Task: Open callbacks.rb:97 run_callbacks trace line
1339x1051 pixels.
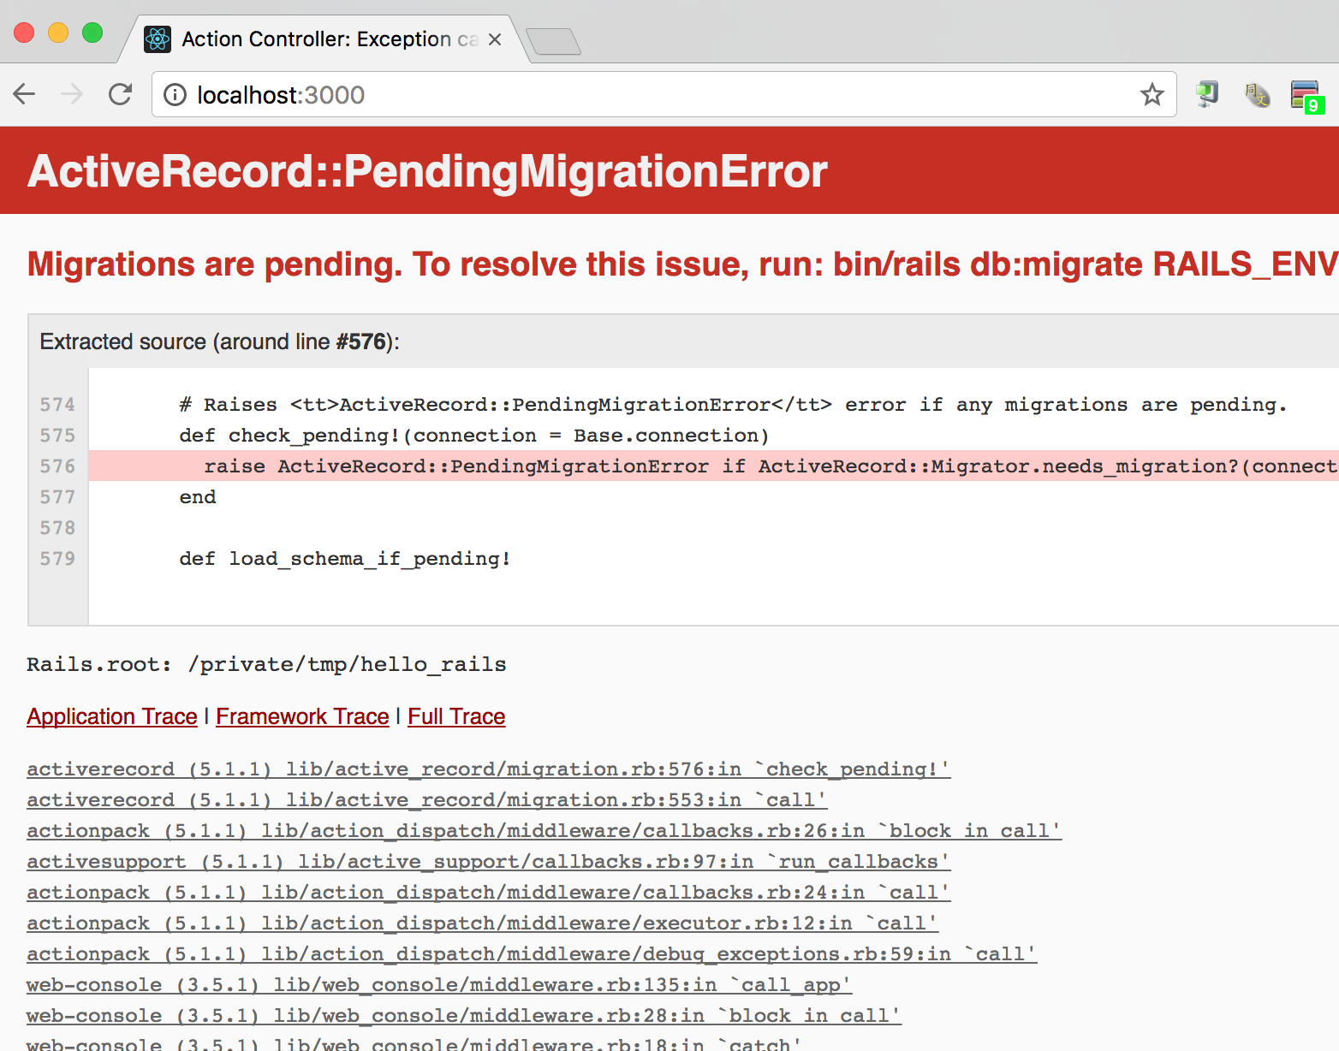Action: (488, 862)
